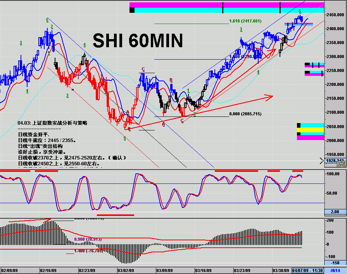The height and width of the screenshot is (274, 347).
Task: Click the 1.400 (-76.789) level label
Action: (88, 251)
